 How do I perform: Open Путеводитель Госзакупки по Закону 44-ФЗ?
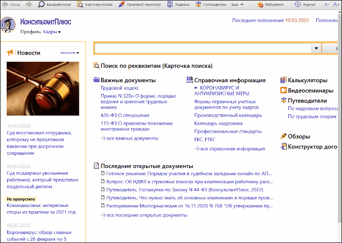coord(185,189)
